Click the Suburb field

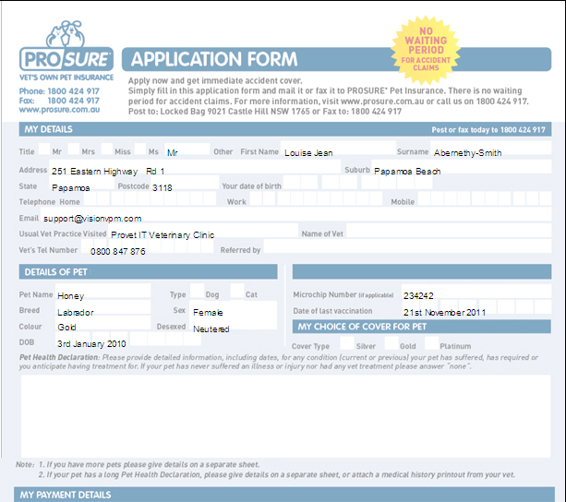point(462,167)
